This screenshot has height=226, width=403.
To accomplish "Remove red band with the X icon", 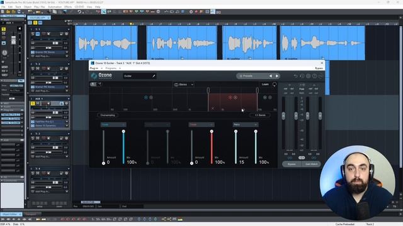I will (x=213, y=109).
